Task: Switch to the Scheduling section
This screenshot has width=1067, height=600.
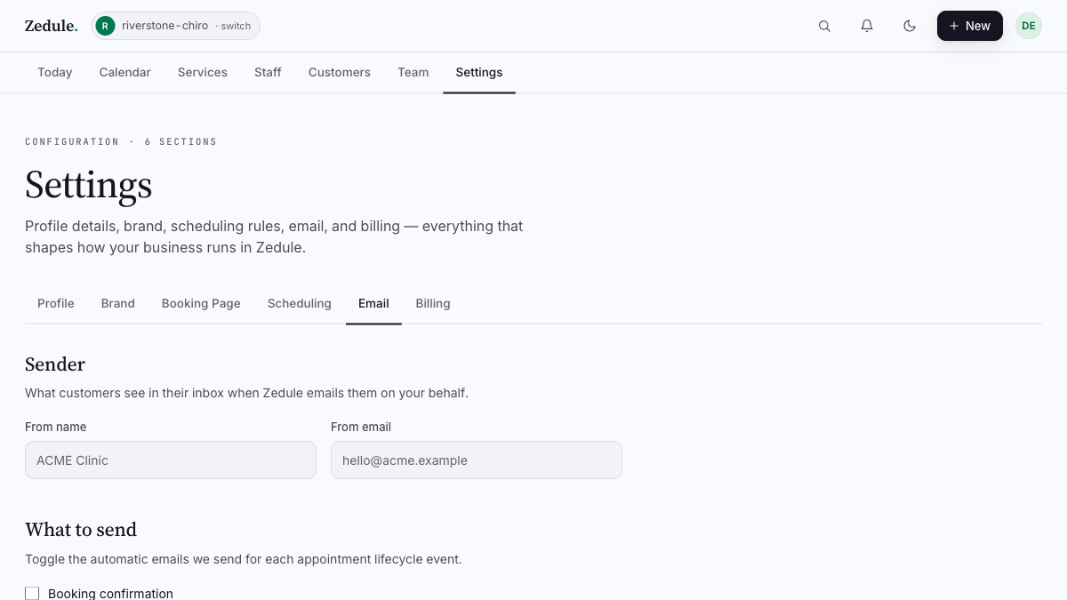Action: click(x=300, y=303)
